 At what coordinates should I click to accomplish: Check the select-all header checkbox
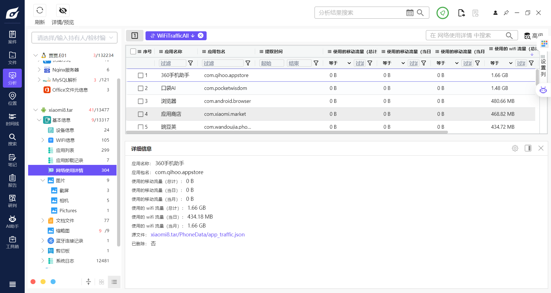pos(133,51)
